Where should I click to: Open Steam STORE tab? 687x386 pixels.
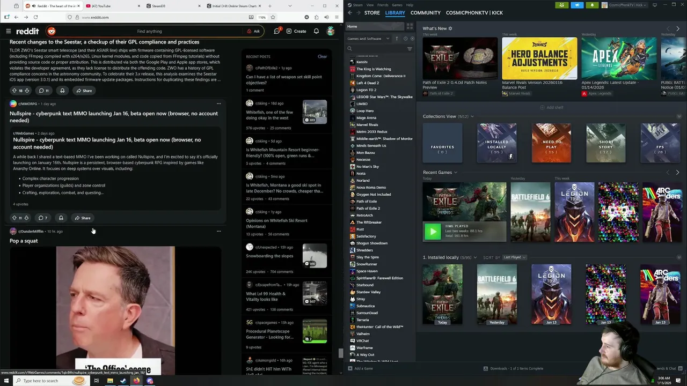[372, 13]
